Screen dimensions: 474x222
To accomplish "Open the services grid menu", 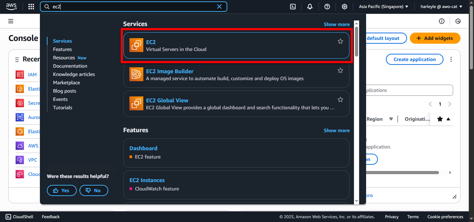I will tap(31, 7).
